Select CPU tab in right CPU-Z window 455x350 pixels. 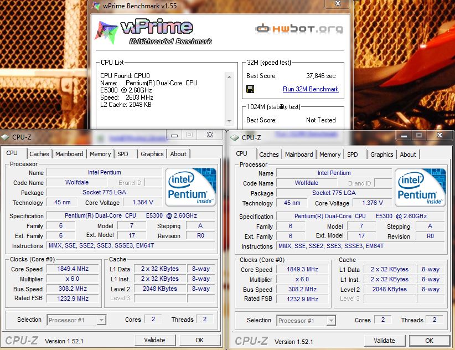coord(241,153)
